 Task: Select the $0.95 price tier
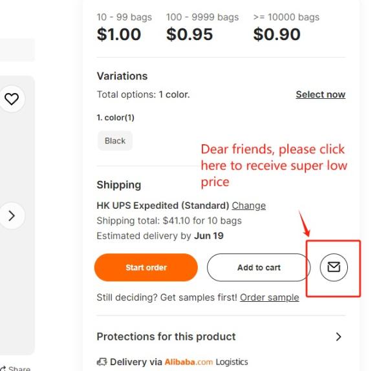point(189,34)
